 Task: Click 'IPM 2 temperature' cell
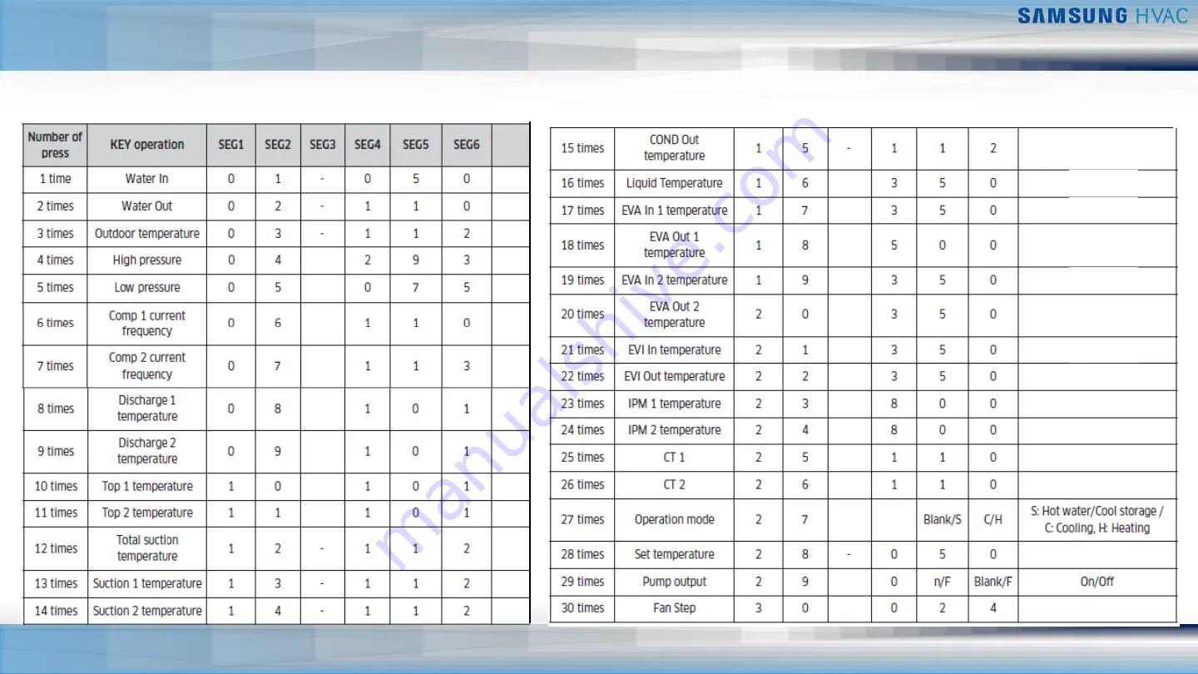tap(674, 431)
